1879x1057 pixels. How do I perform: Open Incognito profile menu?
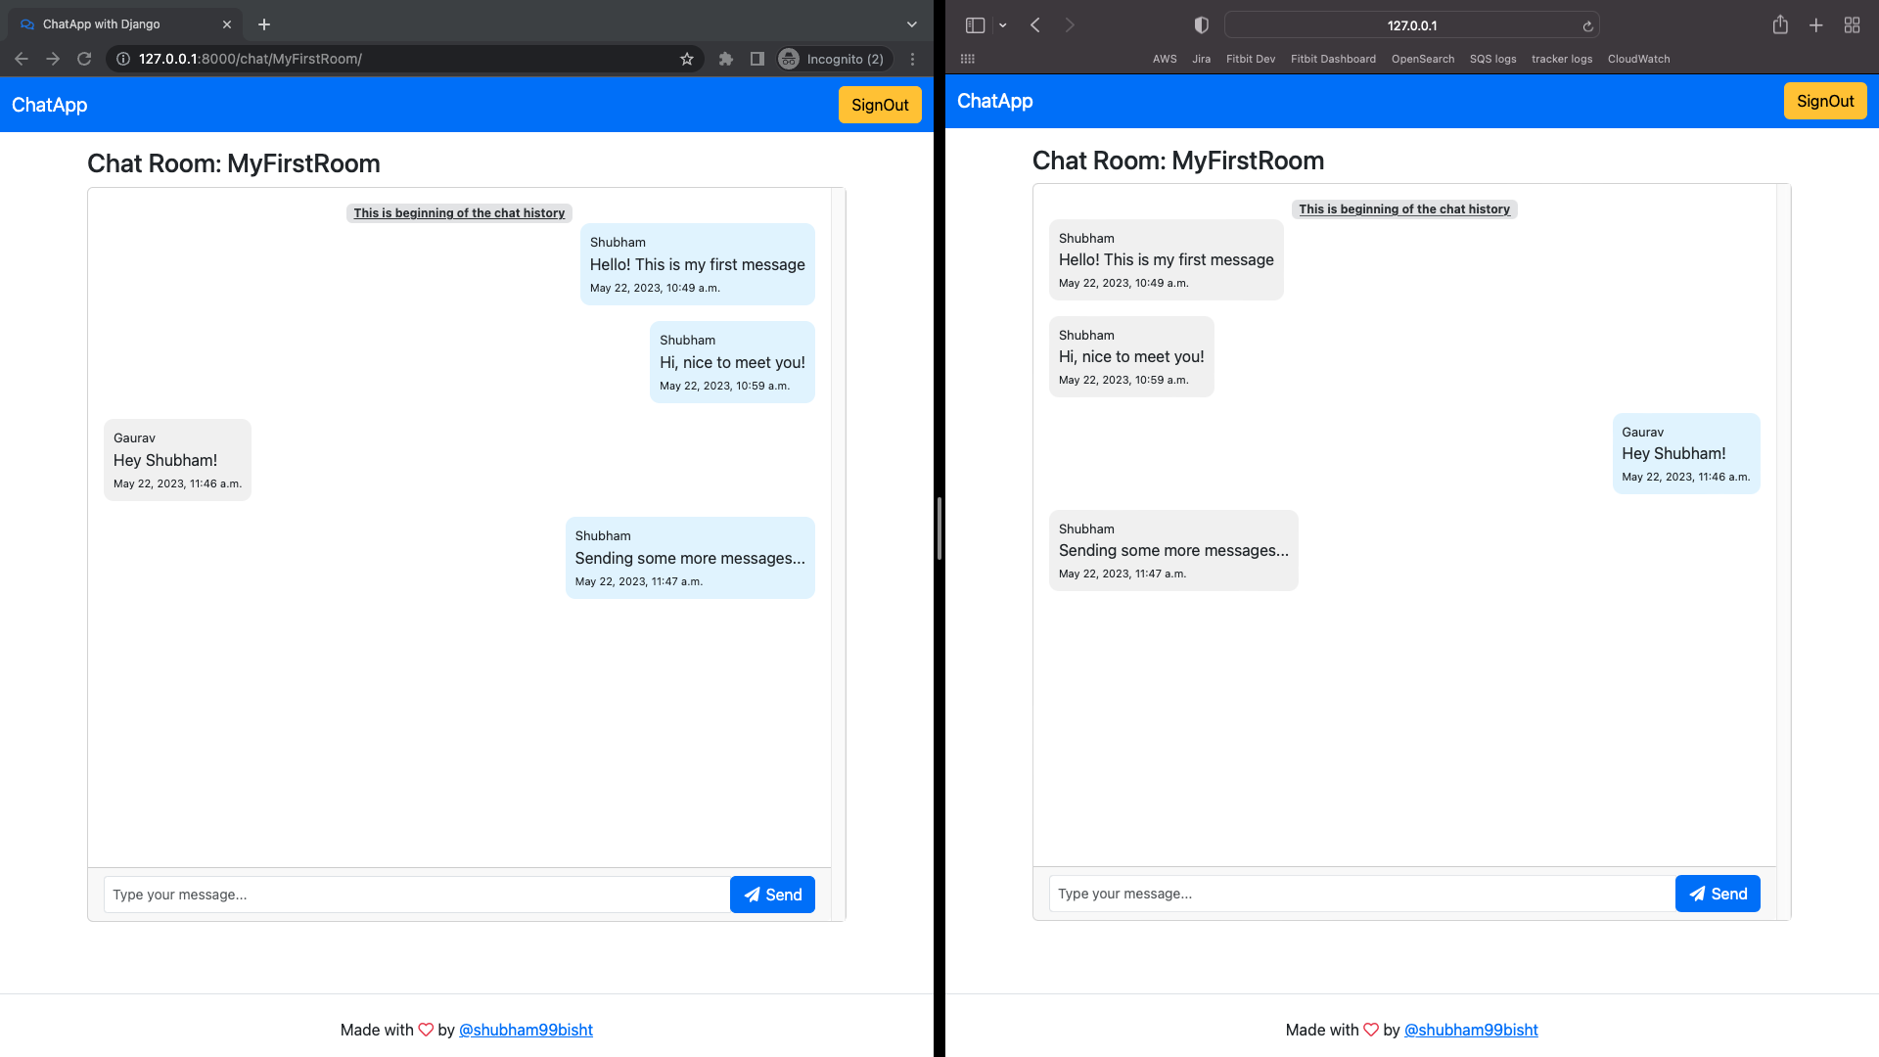pos(834,59)
